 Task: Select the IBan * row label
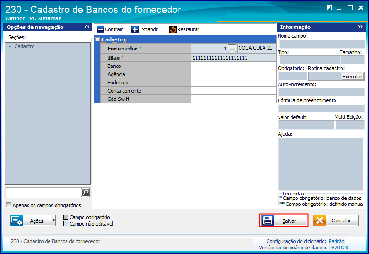145,58
